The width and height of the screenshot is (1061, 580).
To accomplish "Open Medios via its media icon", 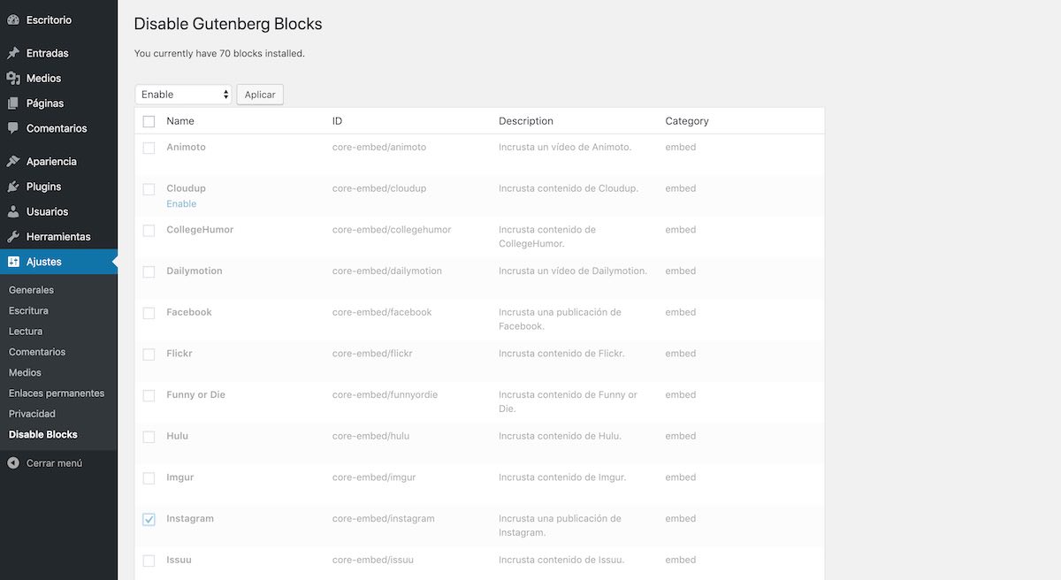I will (x=13, y=79).
